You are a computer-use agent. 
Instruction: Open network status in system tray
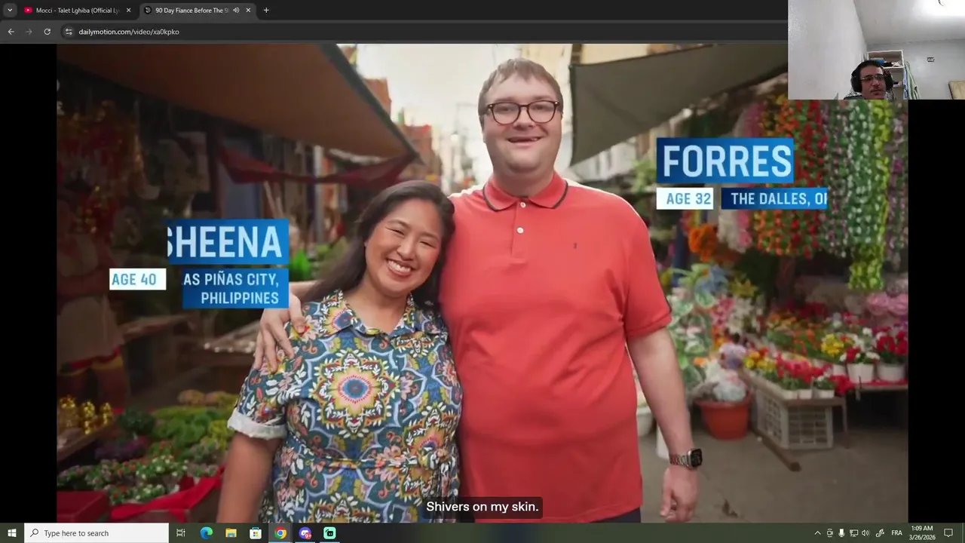853,533
